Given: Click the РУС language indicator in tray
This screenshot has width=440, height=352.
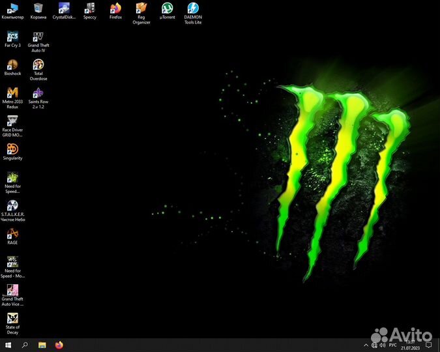Looking at the screenshot, I should point(392,345).
